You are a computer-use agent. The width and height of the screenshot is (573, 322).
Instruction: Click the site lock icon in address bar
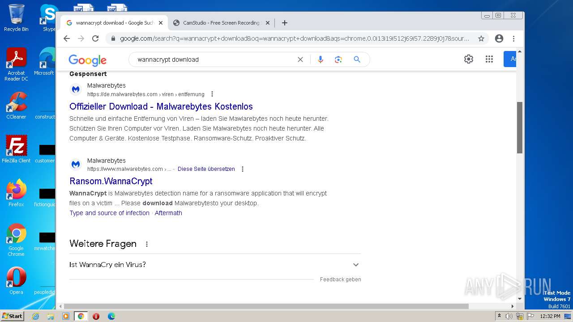tap(113, 38)
